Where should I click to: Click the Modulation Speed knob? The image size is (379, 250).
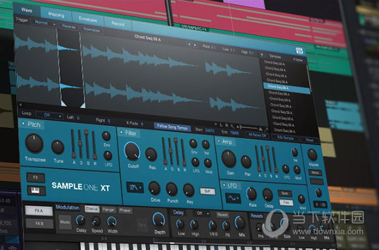96,221
